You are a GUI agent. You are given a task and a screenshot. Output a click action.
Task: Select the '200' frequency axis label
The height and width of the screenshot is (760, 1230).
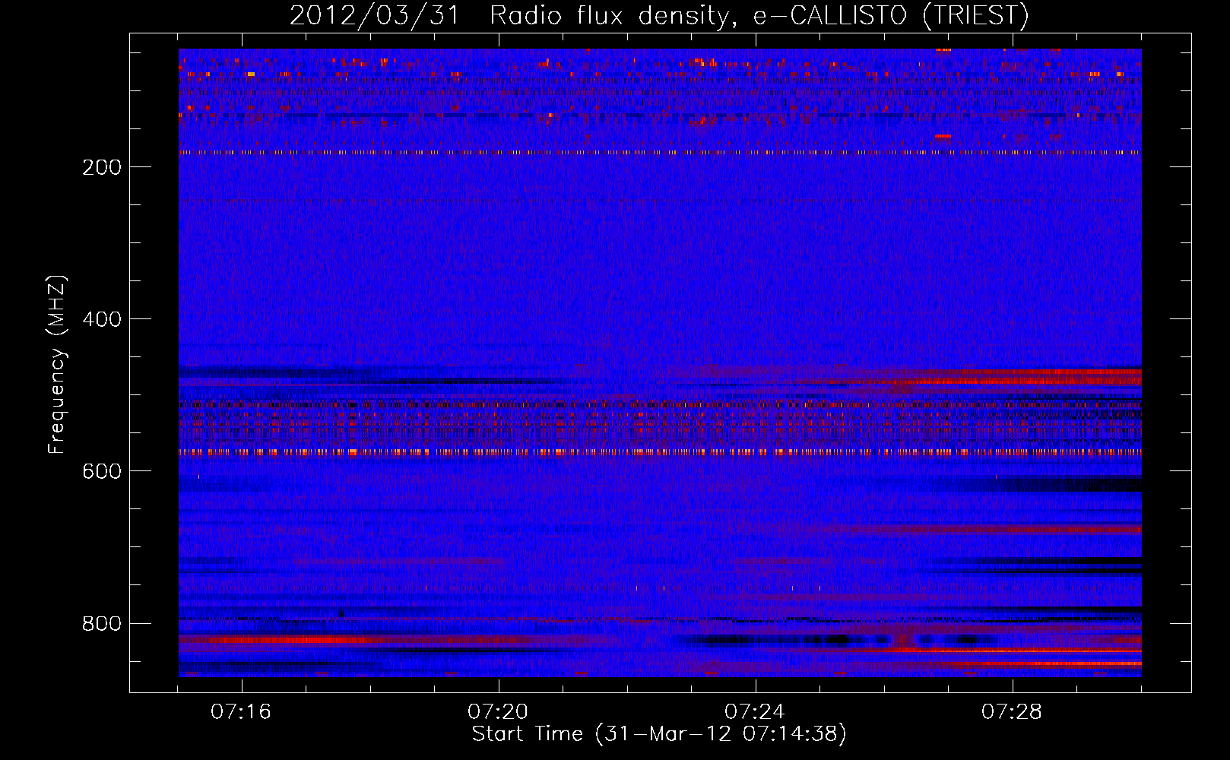tap(102, 167)
